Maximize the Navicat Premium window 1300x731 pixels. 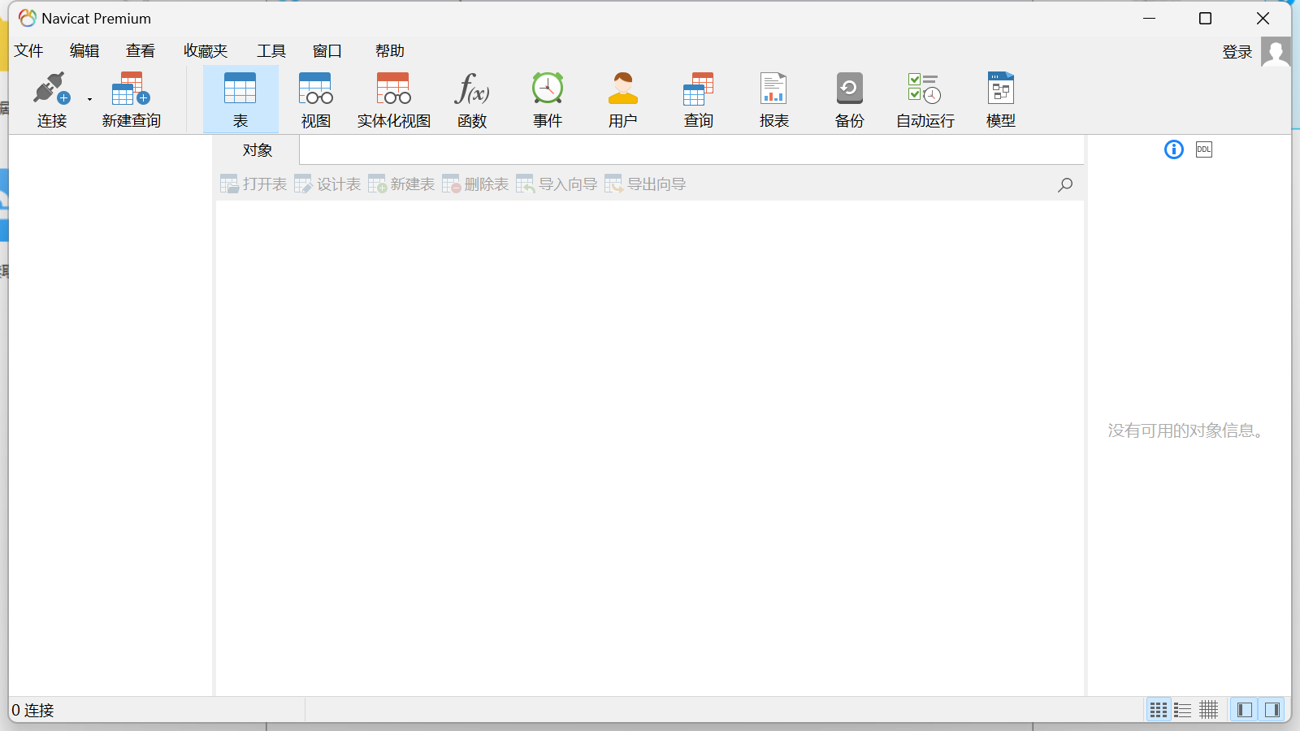[x=1206, y=18]
